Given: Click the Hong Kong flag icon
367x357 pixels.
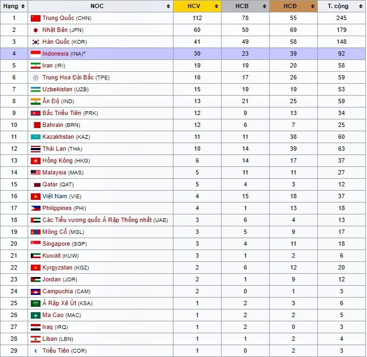Looking at the screenshot, I should pos(36,161).
